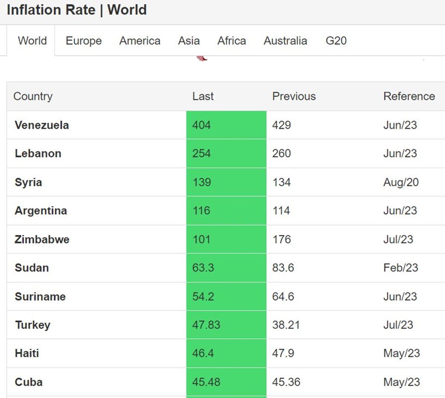445x398 pixels.
Task: Open the Turkey country link
Action: coord(33,325)
